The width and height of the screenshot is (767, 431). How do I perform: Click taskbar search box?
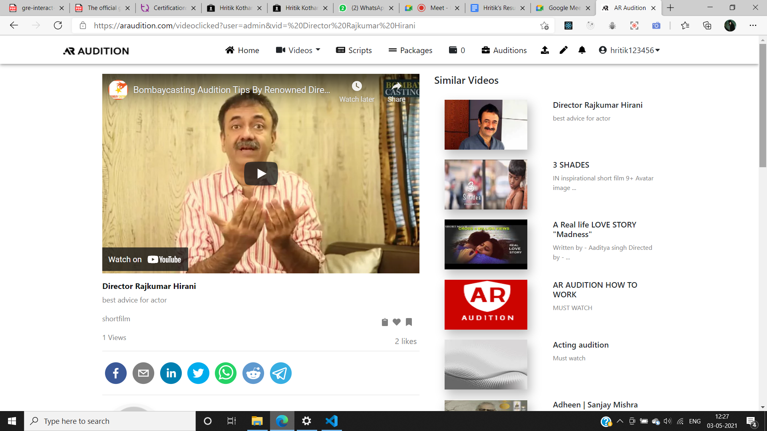point(110,421)
